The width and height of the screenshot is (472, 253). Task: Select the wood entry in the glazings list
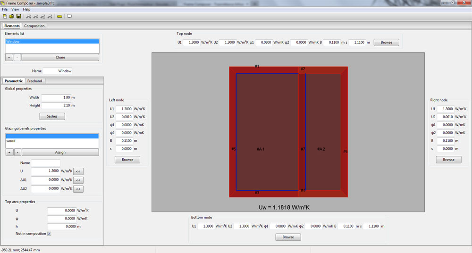[x=52, y=140]
